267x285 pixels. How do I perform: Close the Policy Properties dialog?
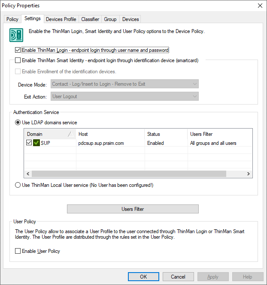pyautogui.click(x=260, y=6)
